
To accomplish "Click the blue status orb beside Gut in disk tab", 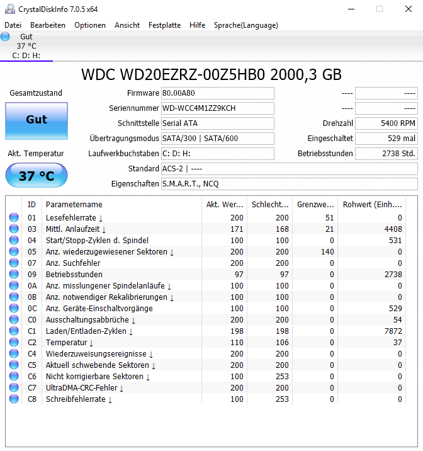I will pos(5,37).
